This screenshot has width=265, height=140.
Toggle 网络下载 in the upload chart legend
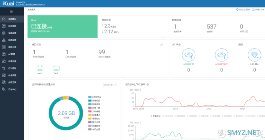point(203,116)
